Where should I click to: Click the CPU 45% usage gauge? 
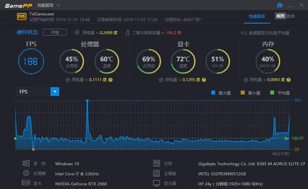pos(72,61)
